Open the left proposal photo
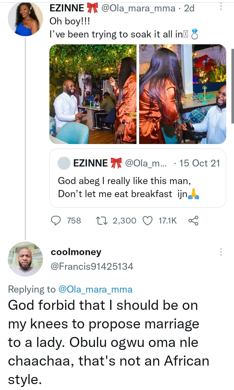 [93, 94]
